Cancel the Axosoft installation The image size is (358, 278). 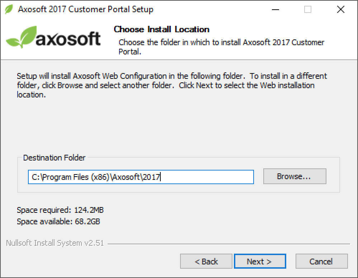coord(321,262)
